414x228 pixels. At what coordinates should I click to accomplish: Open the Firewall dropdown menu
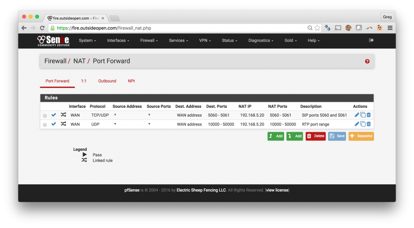click(149, 41)
